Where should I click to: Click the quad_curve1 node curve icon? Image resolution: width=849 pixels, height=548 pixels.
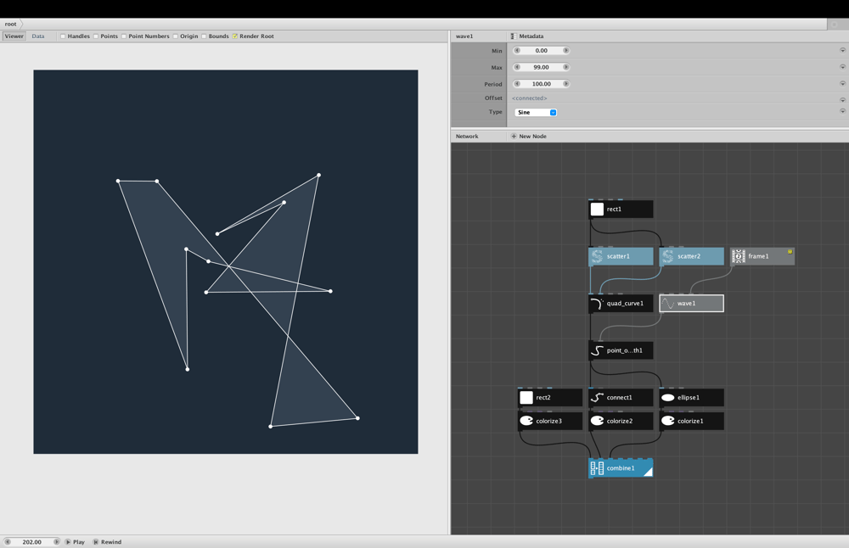[597, 304]
